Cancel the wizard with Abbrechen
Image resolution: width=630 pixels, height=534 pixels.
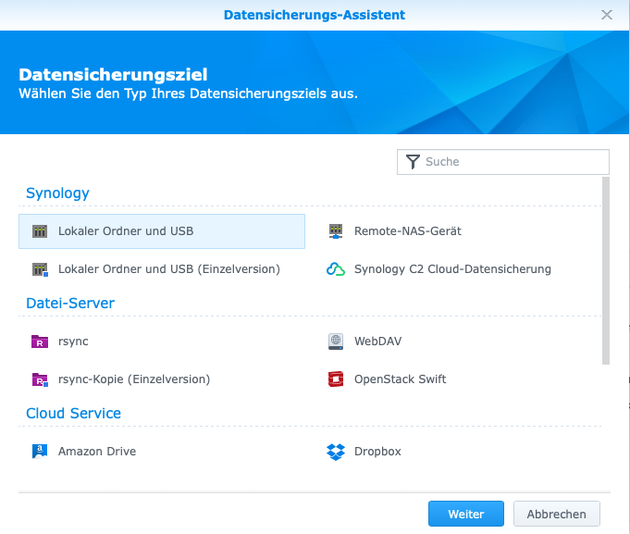point(557,514)
